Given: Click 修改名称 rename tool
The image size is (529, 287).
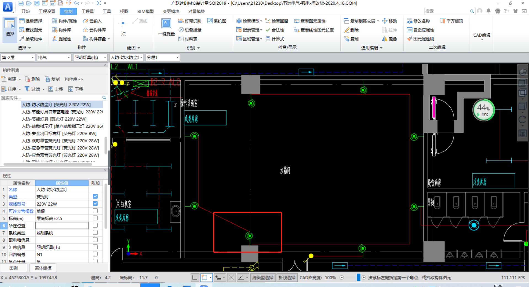Looking at the screenshot, I should [x=418, y=21].
